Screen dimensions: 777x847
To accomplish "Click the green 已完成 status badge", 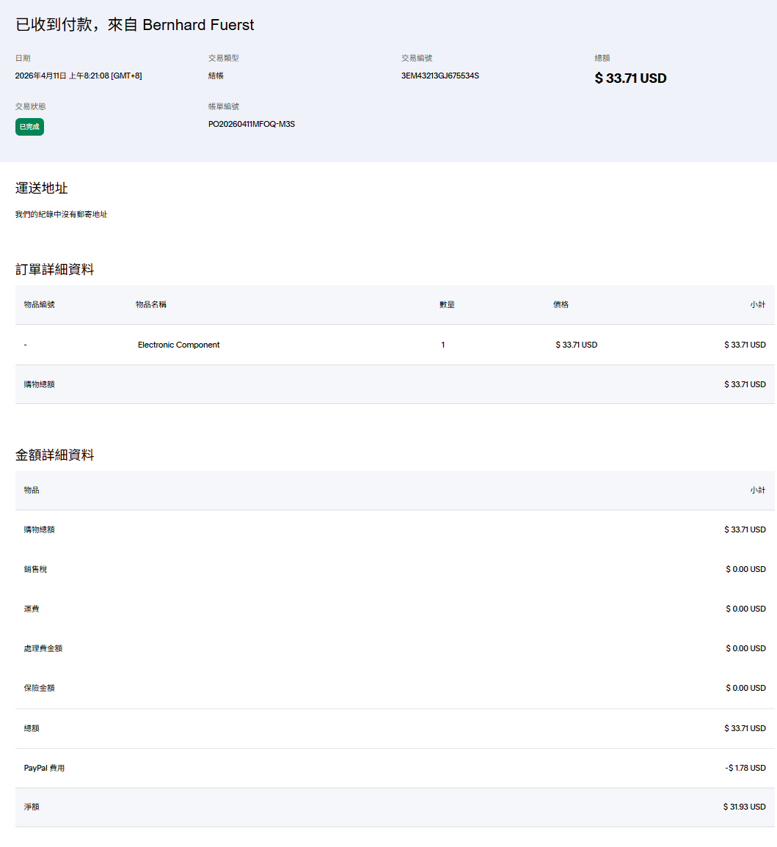I will [x=29, y=127].
